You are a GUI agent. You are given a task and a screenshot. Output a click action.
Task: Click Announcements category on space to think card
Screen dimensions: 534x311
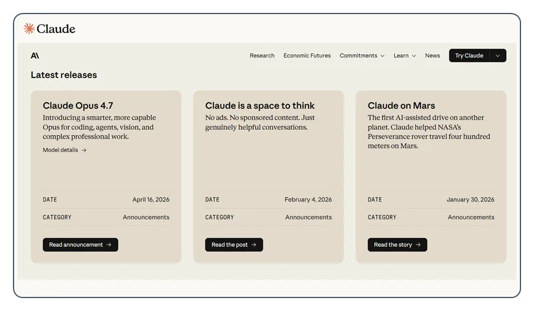[309, 217]
